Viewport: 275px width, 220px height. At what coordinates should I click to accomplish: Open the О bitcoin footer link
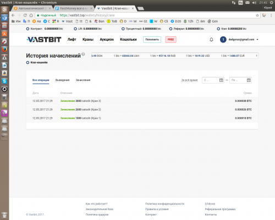pyautogui.click(x=210, y=204)
